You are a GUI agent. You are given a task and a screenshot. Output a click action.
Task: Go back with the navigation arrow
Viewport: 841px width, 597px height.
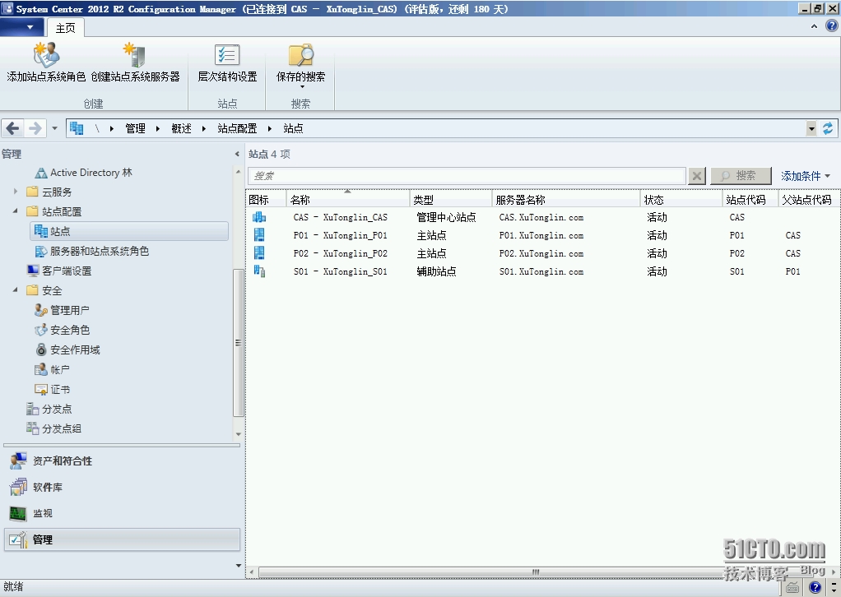click(x=13, y=128)
